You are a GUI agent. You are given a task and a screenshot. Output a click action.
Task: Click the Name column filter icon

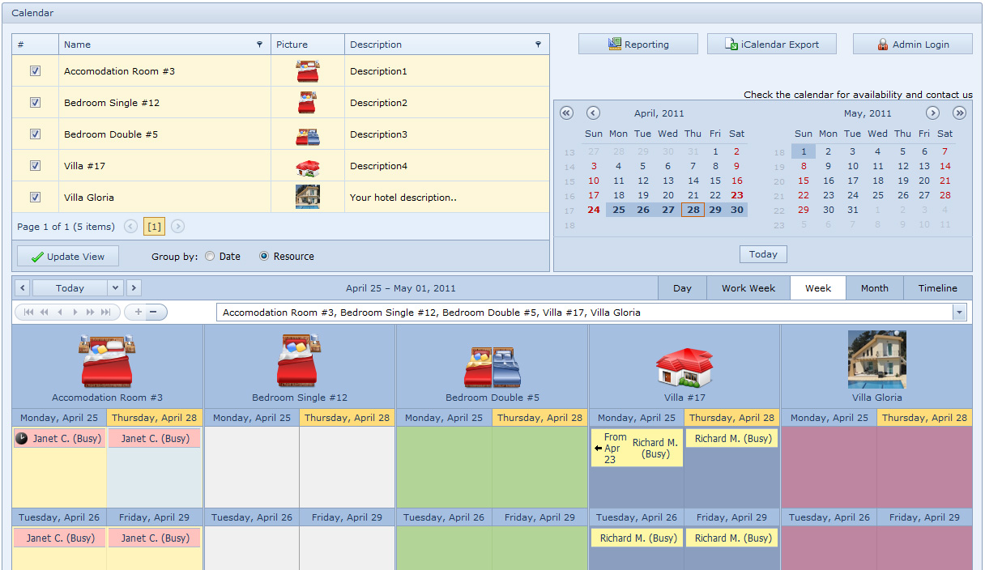(259, 45)
